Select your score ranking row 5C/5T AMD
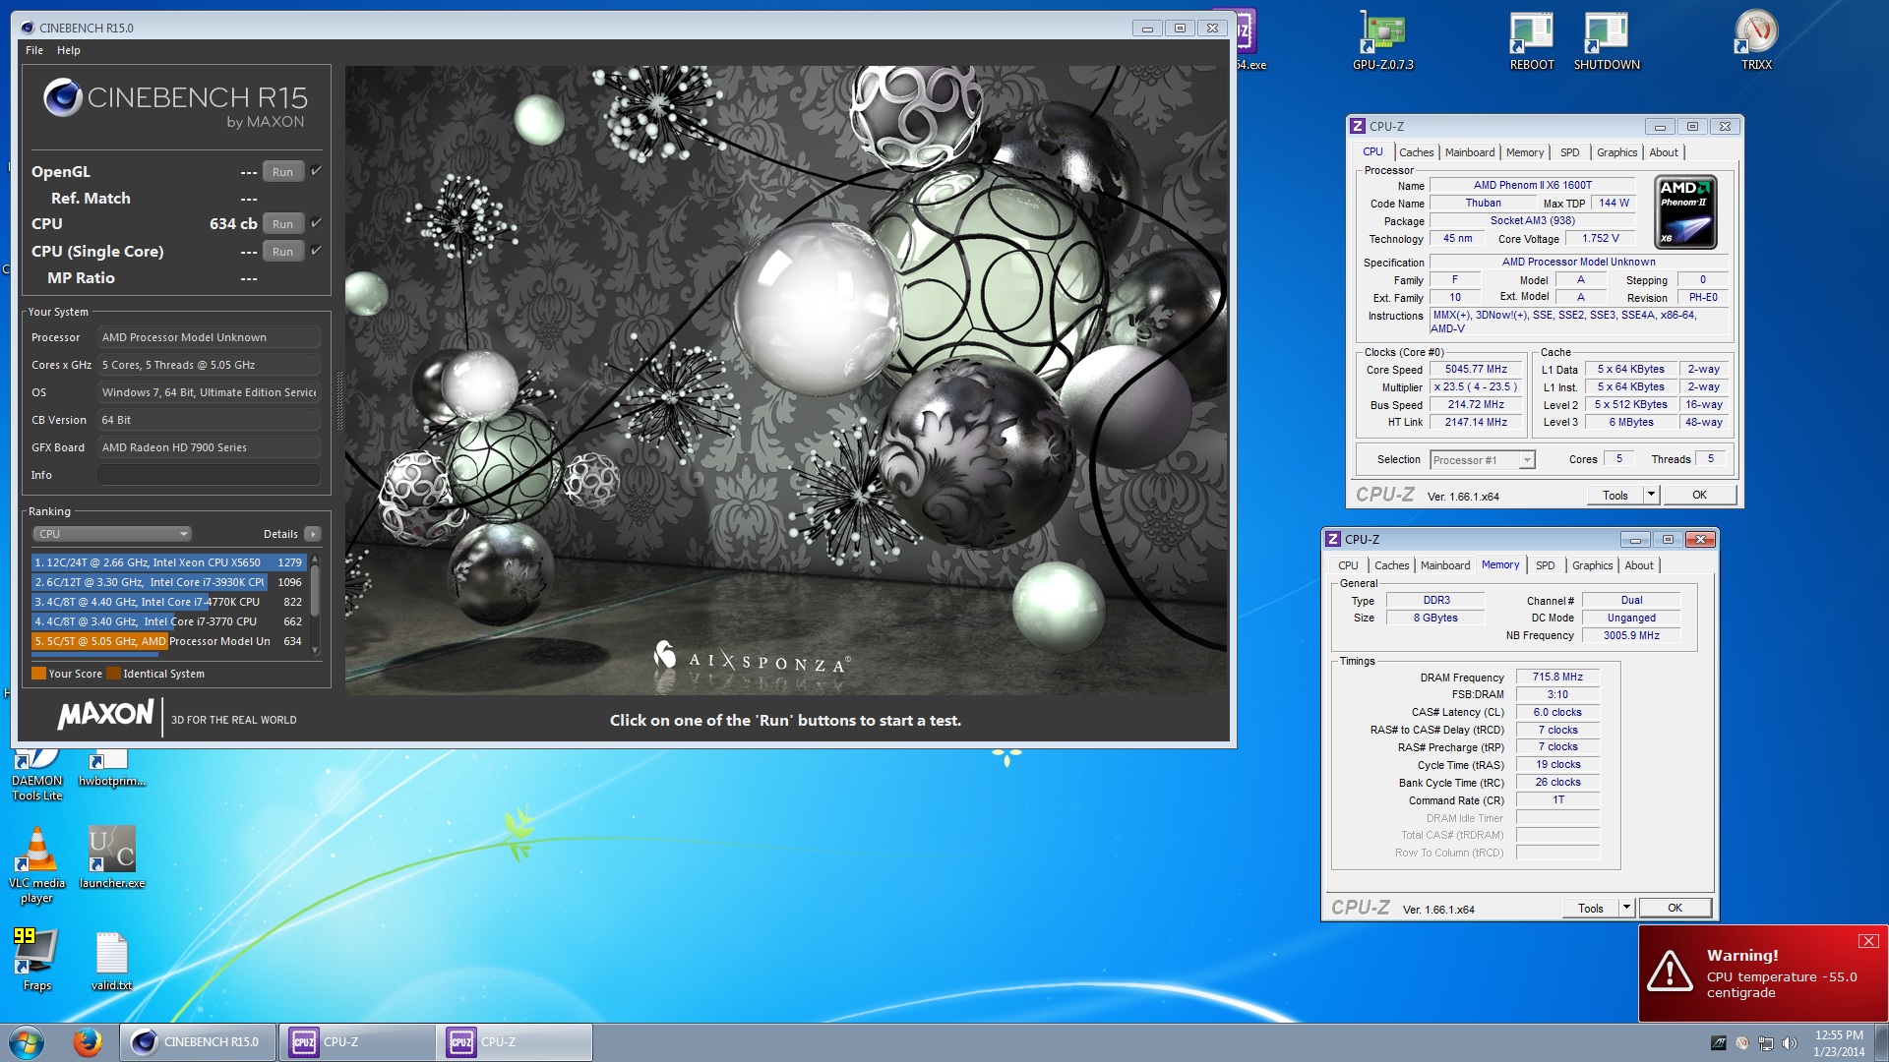Image resolution: width=1889 pixels, height=1062 pixels. tap(168, 641)
